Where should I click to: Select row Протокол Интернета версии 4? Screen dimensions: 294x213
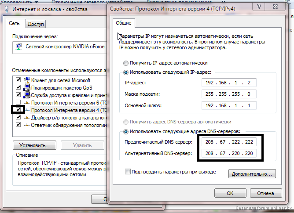pyautogui.click(x=60, y=110)
